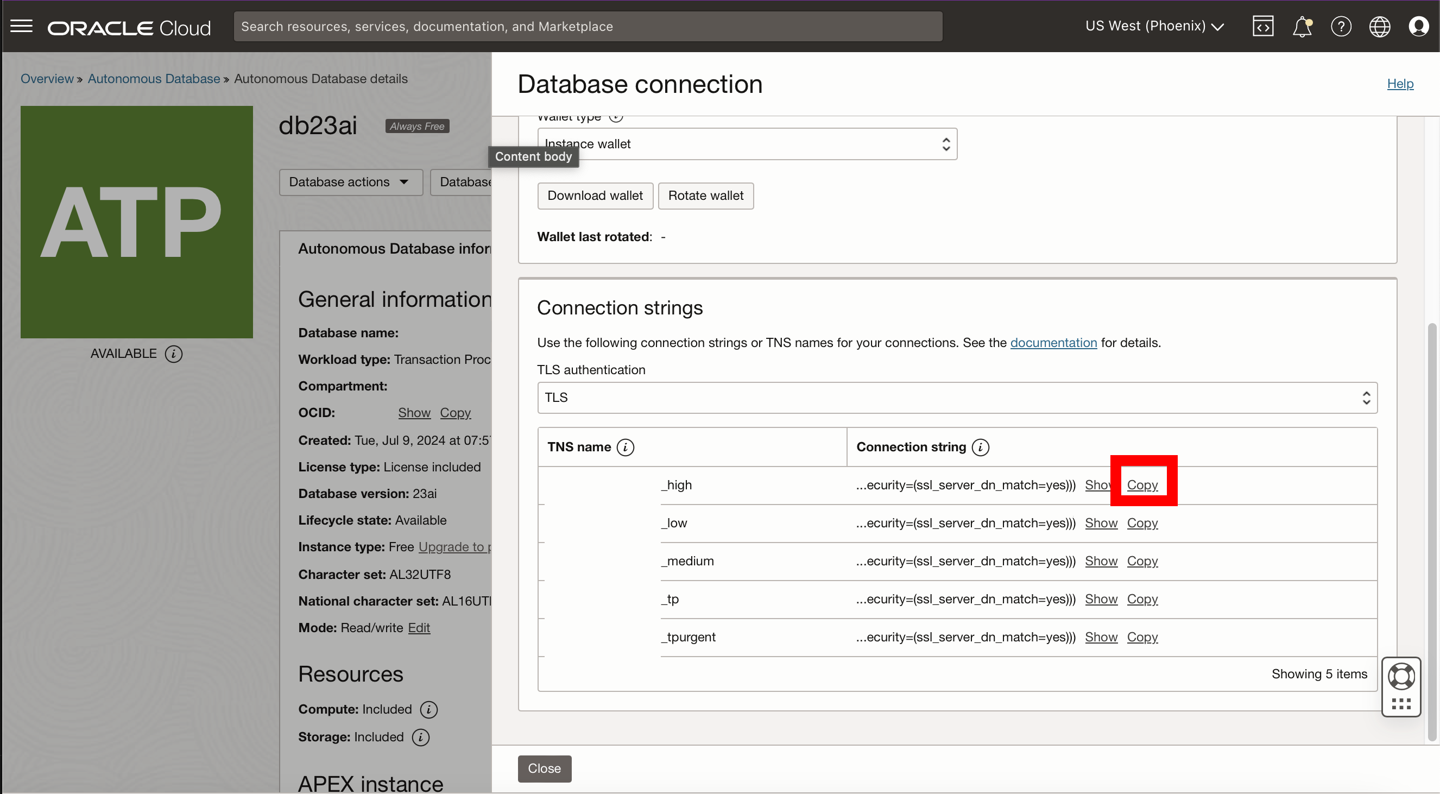Open the notifications bell
The width and height of the screenshot is (1440, 794).
1302,26
